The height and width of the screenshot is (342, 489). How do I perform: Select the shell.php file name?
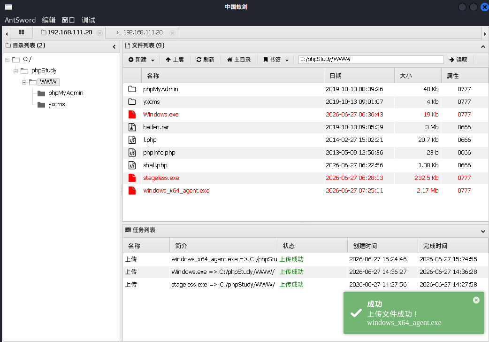[155, 165]
